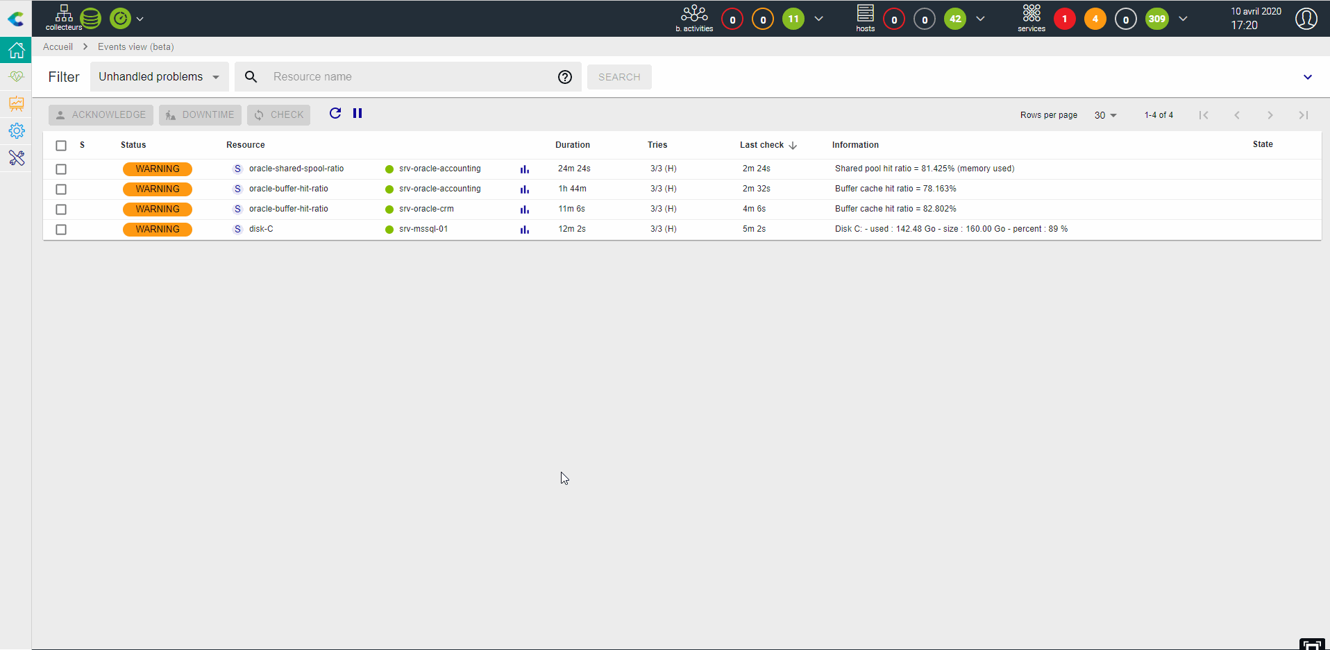
Task: Open the Monitoring heartbeat sidebar icon
Action: coord(16,76)
